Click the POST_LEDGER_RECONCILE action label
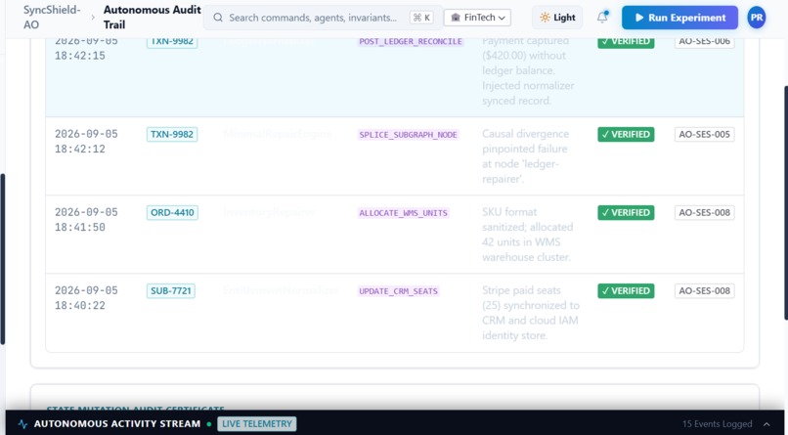Viewport: 788px width, 435px height. point(411,42)
